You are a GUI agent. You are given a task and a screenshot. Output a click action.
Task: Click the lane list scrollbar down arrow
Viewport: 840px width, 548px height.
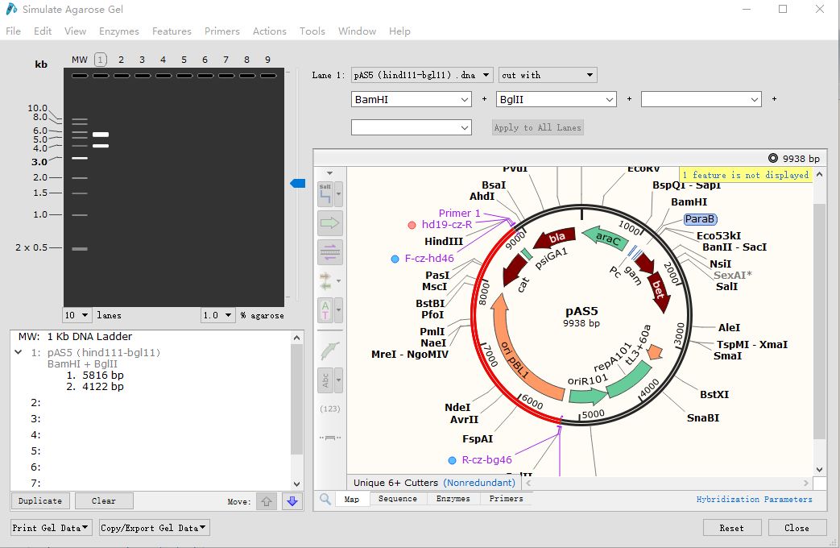[x=297, y=484]
